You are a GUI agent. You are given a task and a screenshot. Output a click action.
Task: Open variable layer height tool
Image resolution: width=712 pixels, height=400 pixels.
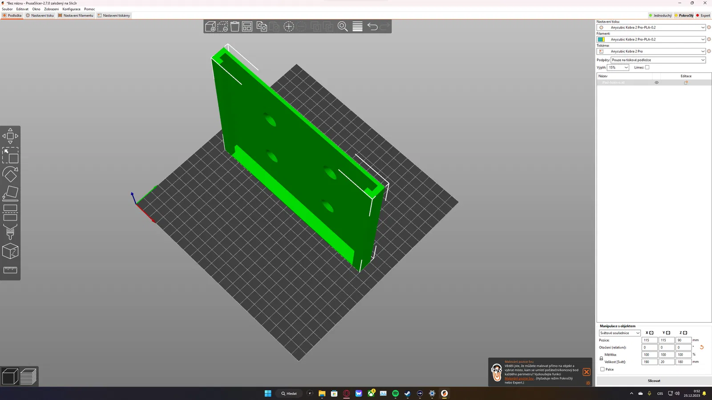pos(357,27)
